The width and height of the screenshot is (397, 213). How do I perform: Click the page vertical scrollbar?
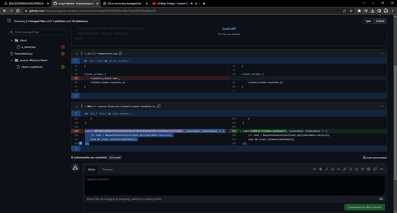[395, 123]
